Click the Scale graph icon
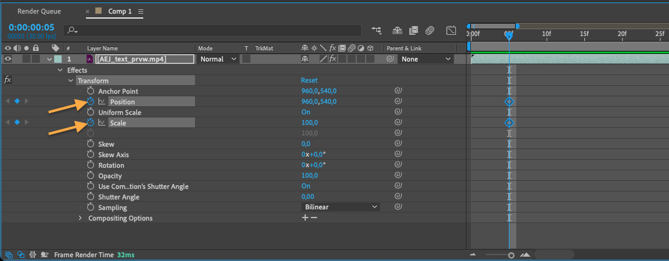 click(x=102, y=122)
